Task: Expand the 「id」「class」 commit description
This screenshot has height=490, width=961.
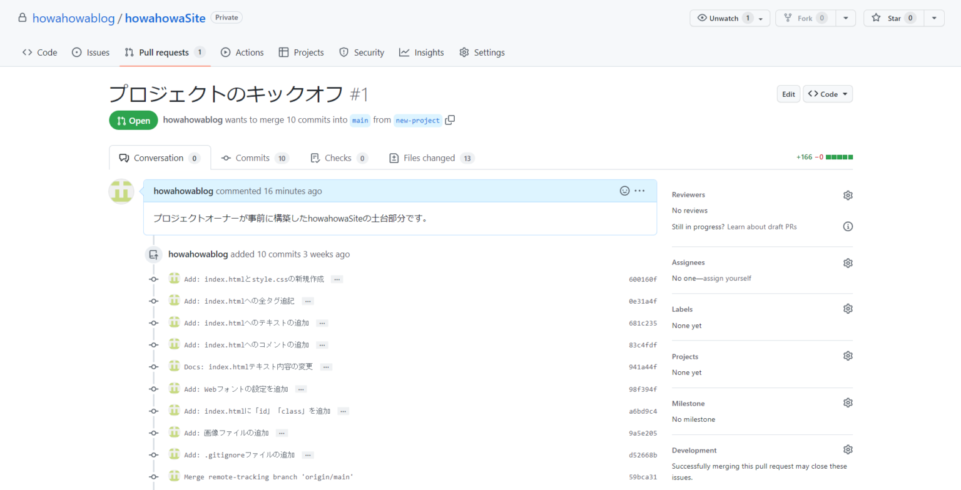Action: coord(343,411)
